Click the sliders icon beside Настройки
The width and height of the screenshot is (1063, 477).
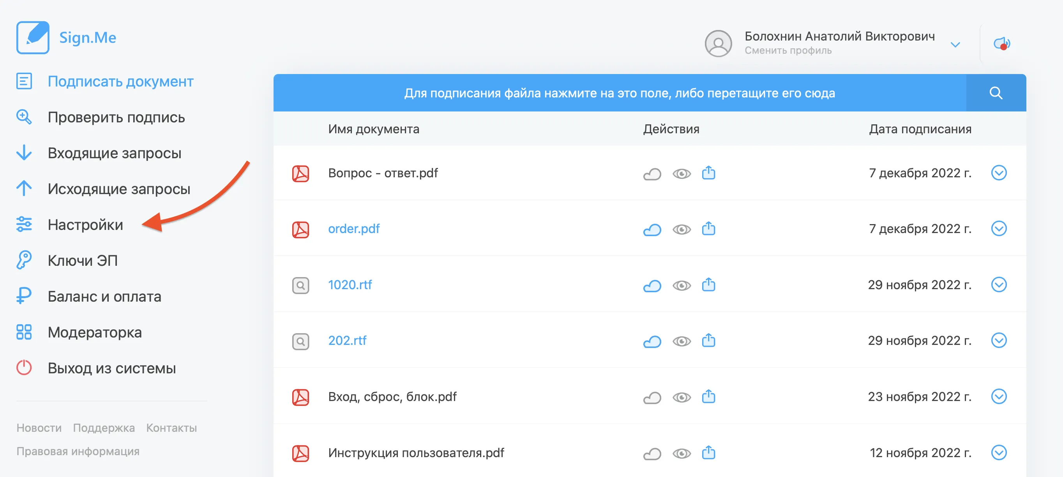[24, 224]
